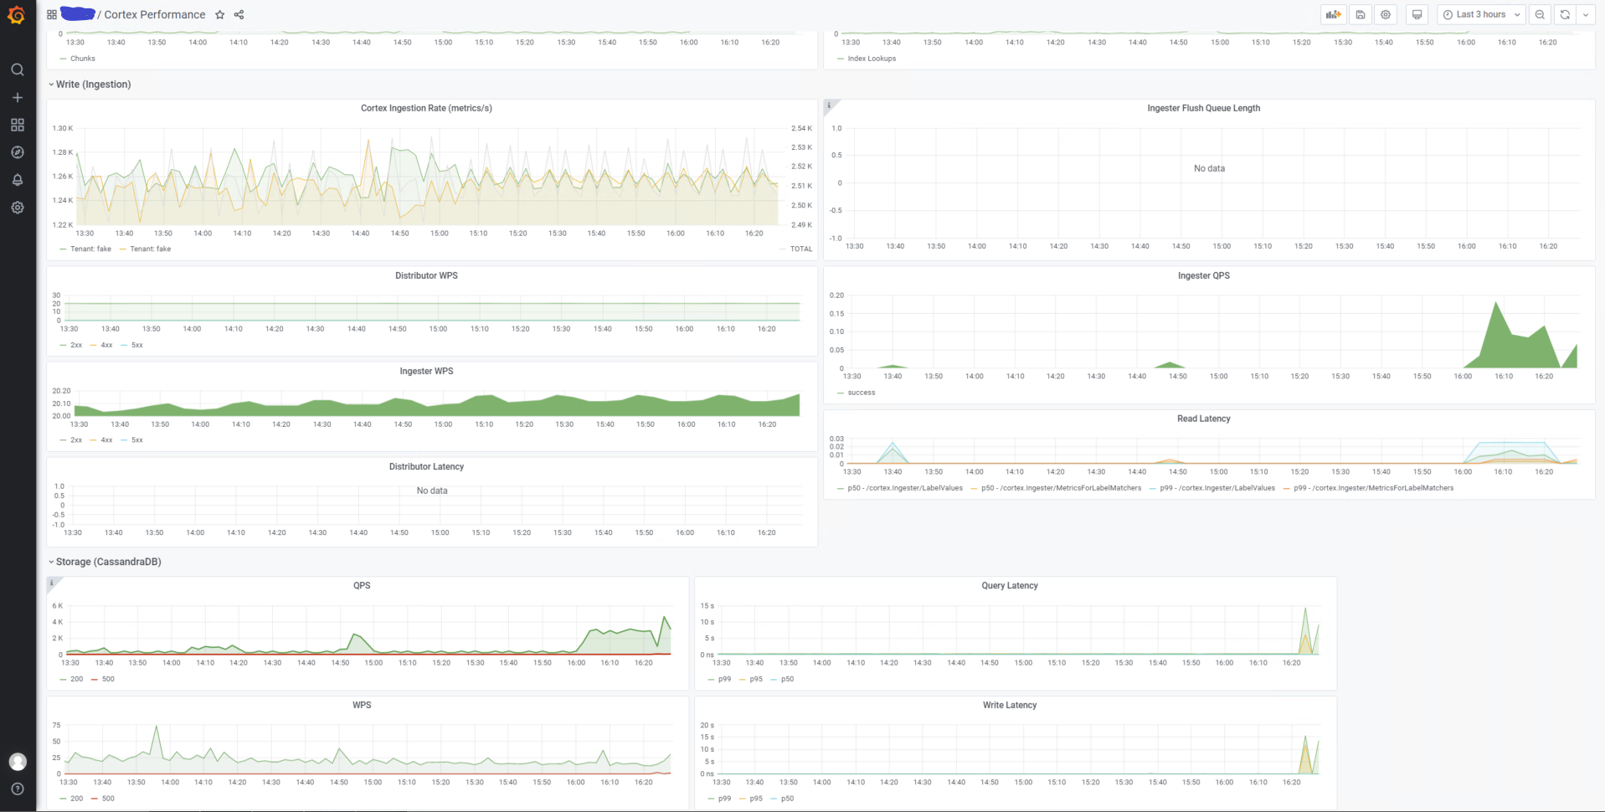Save the dashboard using the disk icon
This screenshot has height=812, width=1605.
pyautogui.click(x=1360, y=14)
